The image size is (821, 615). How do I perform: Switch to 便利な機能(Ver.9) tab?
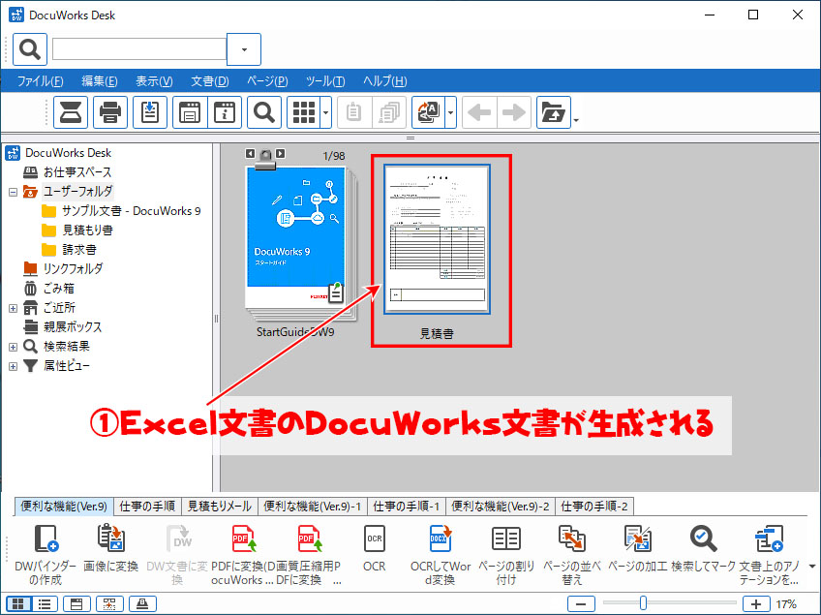click(x=64, y=506)
